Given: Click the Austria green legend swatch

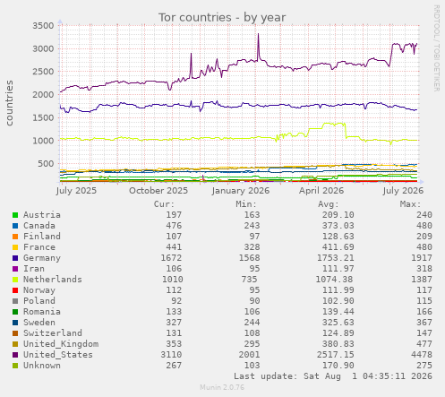Looking at the screenshot, I should click(x=15, y=215).
